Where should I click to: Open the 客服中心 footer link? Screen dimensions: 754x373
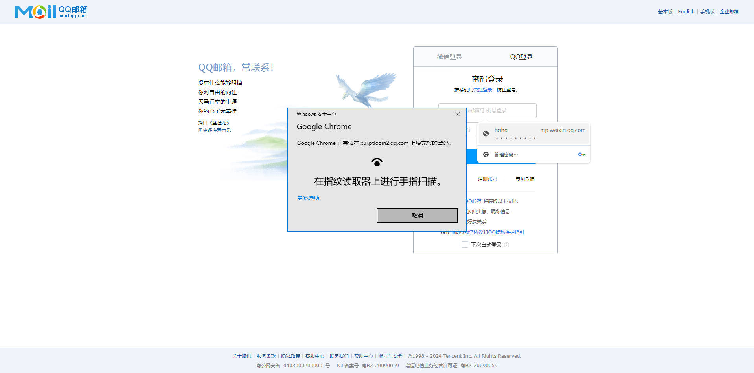click(x=315, y=356)
